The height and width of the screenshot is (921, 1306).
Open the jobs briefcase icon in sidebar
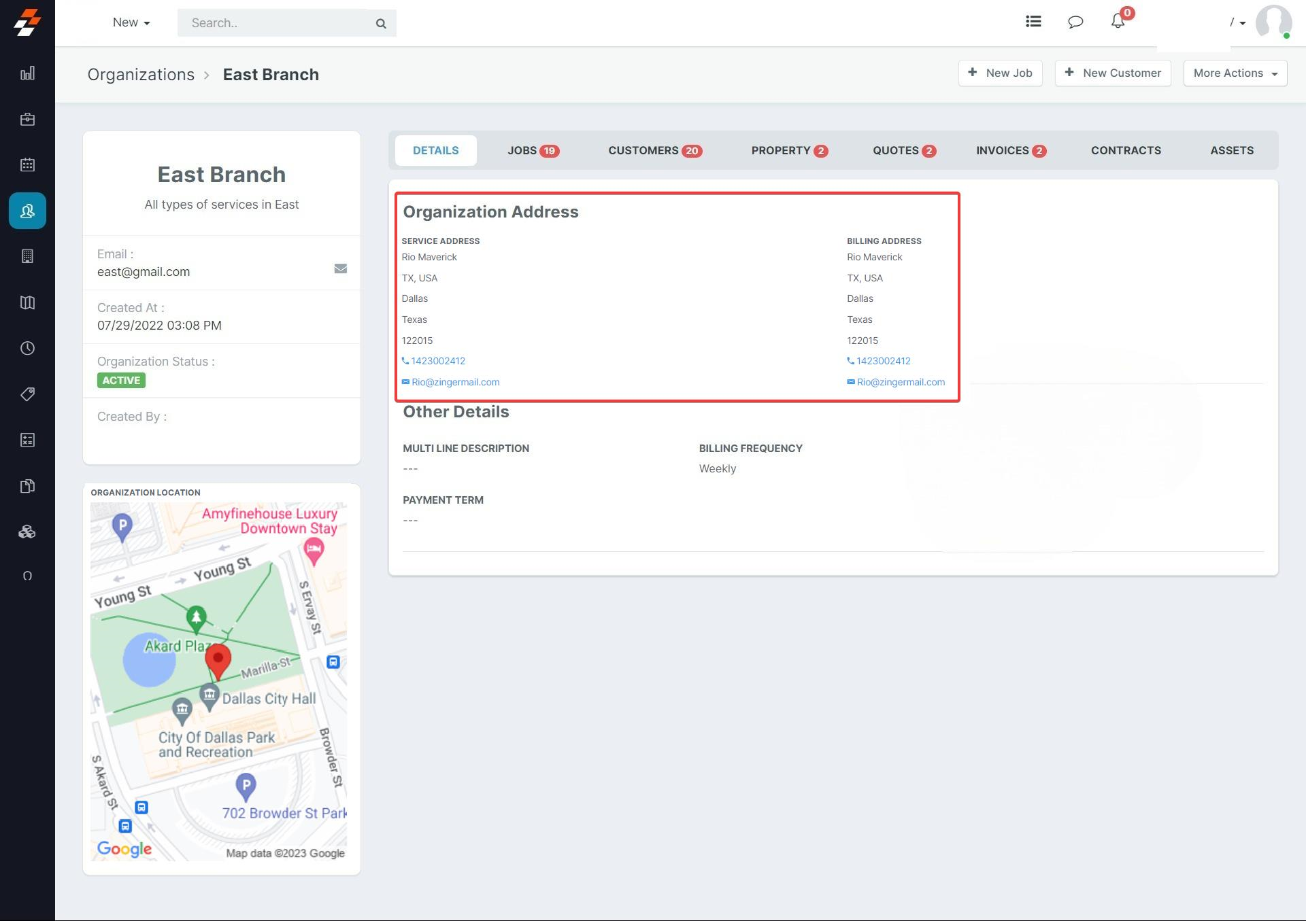pos(27,120)
